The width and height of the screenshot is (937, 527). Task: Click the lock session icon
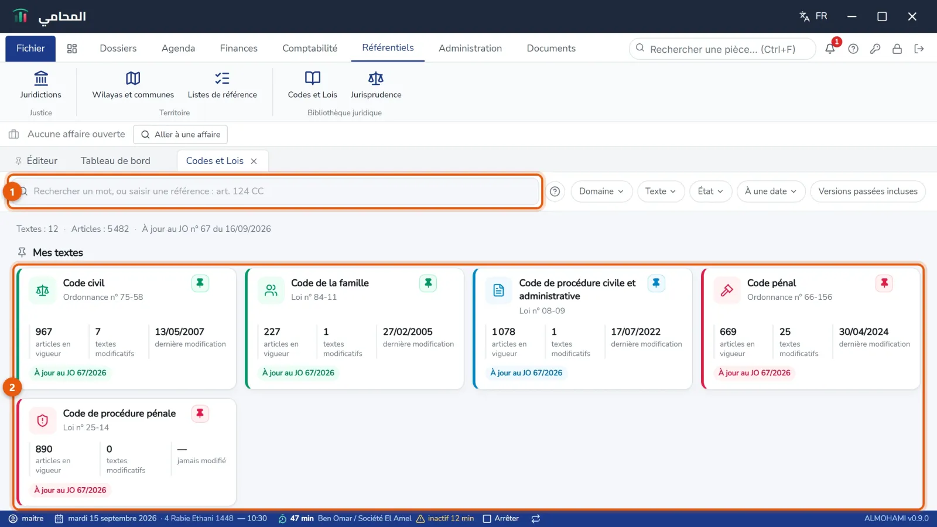click(x=897, y=49)
